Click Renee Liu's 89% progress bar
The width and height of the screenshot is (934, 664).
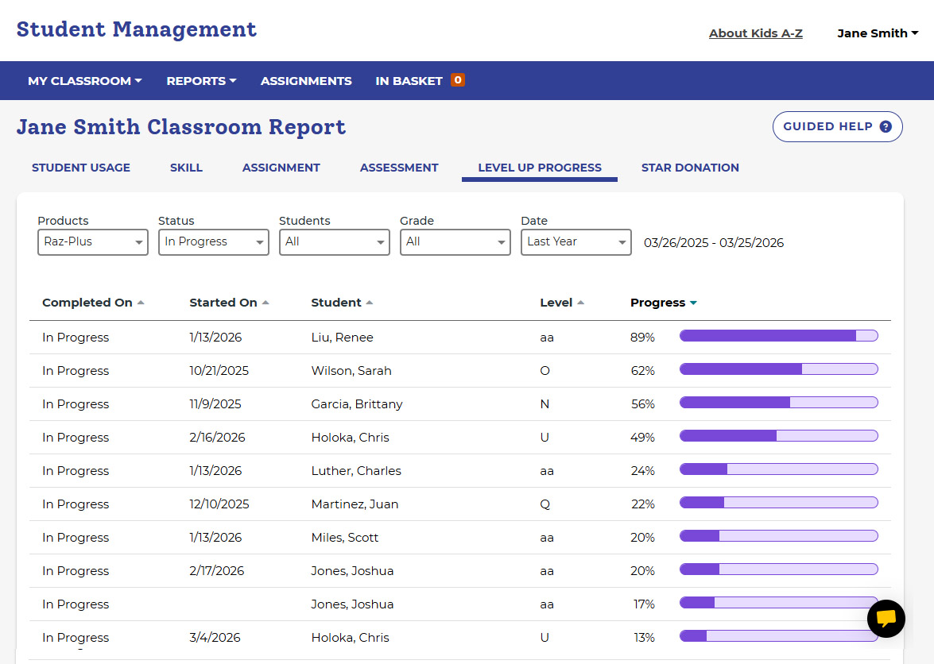(778, 336)
